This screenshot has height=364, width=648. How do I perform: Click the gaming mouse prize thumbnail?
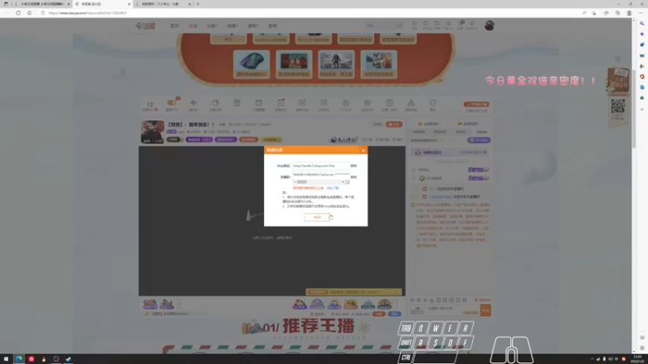pyautogui.click(x=251, y=64)
